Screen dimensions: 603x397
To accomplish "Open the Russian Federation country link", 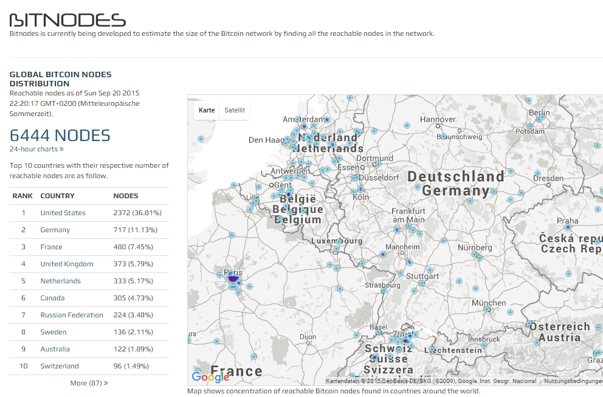I will 72,315.
